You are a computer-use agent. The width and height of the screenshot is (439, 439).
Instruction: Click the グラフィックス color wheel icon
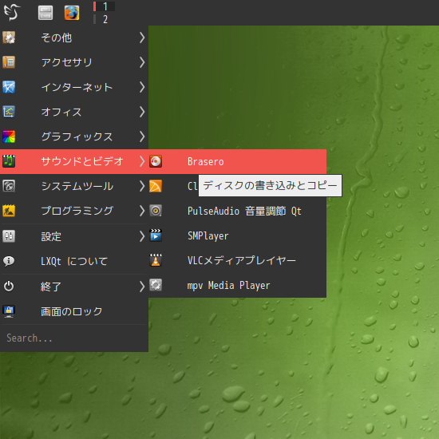(9, 136)
